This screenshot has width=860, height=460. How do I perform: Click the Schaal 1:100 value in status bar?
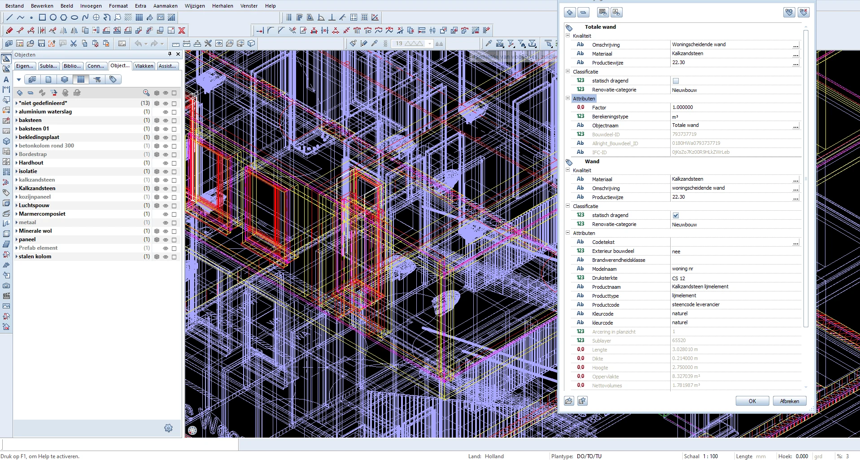711,456
